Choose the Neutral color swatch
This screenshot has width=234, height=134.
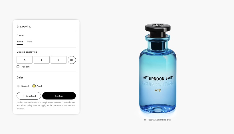coord(18,86)
